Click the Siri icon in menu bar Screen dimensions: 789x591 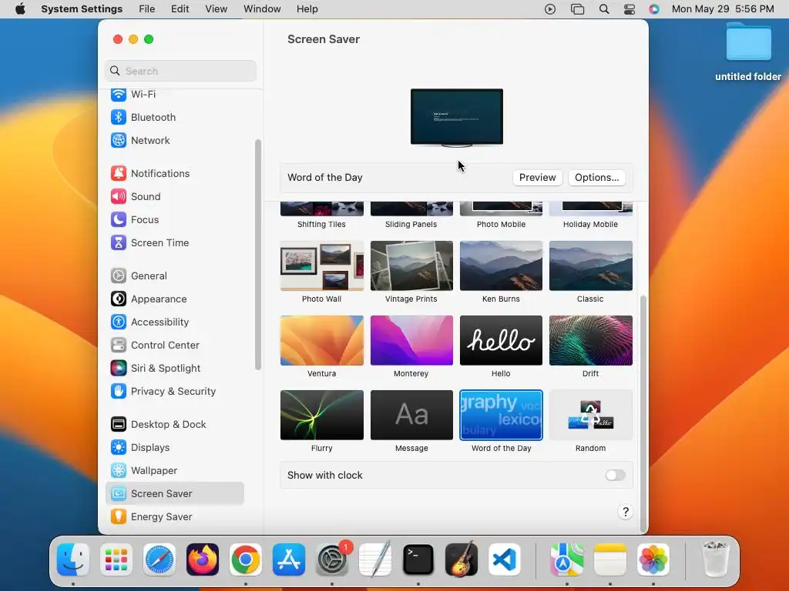pos(654,9)
